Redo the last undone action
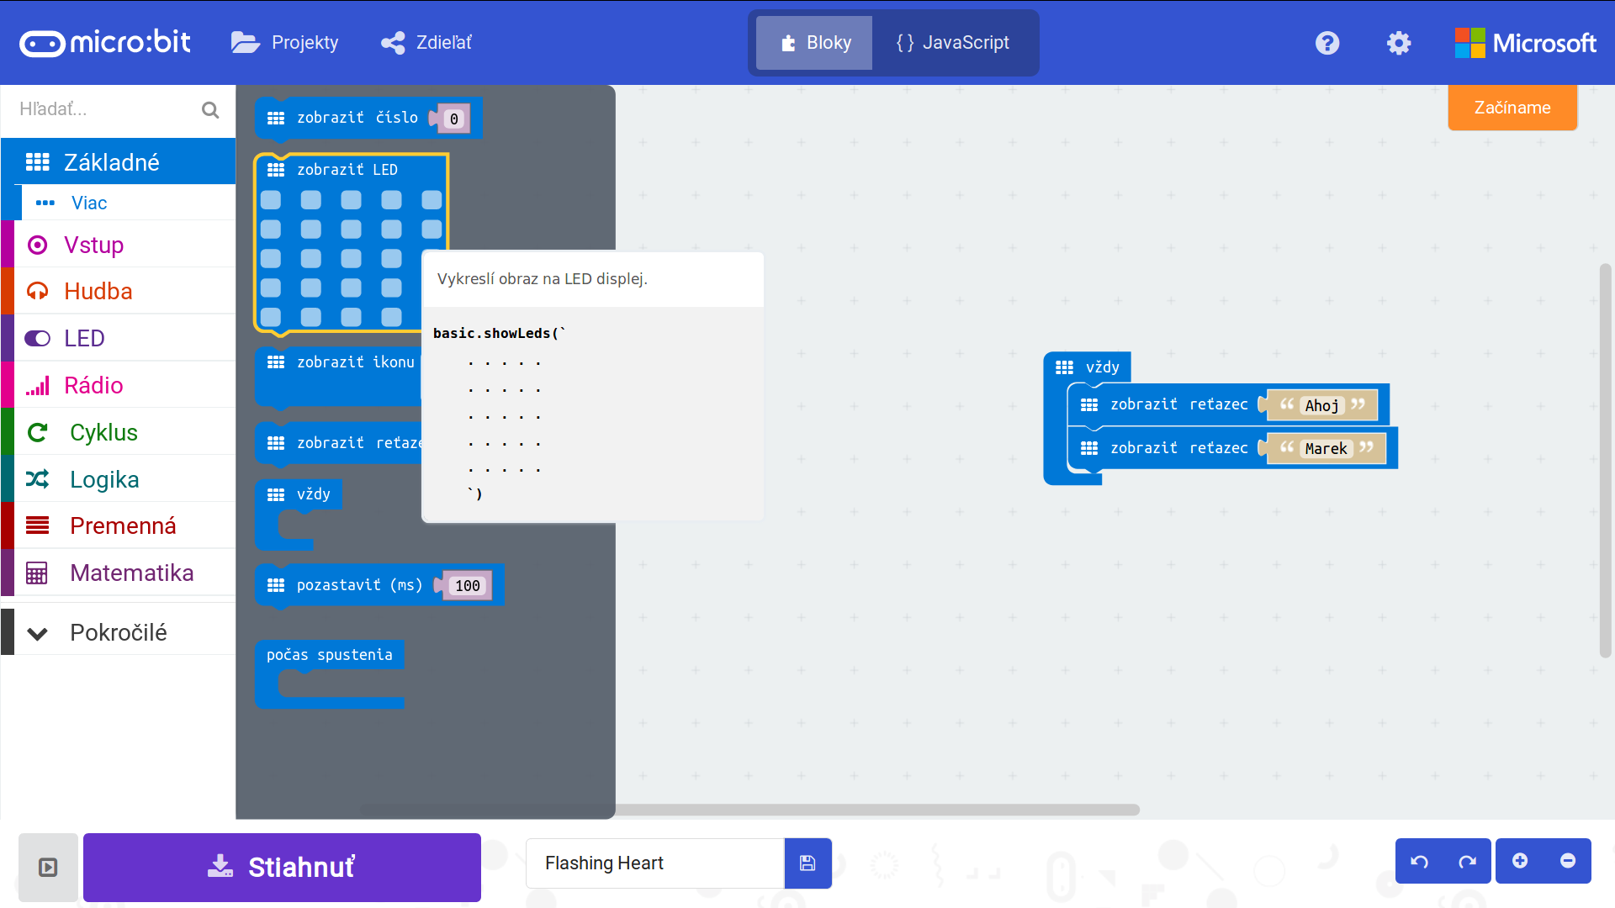The image size is (1615, 908). [x=1467, y=862]
